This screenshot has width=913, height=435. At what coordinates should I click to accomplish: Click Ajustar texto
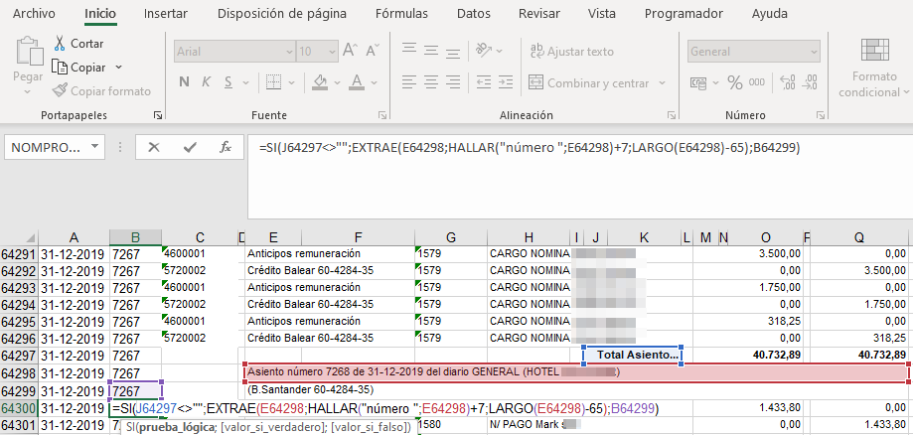point(571,52)
